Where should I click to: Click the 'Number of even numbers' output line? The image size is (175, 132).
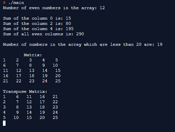point(54,8)
